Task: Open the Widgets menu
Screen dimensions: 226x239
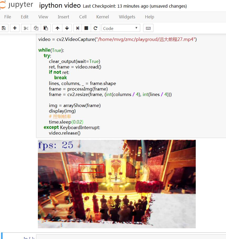Action: pyautogui.click(x=127, y=17)
